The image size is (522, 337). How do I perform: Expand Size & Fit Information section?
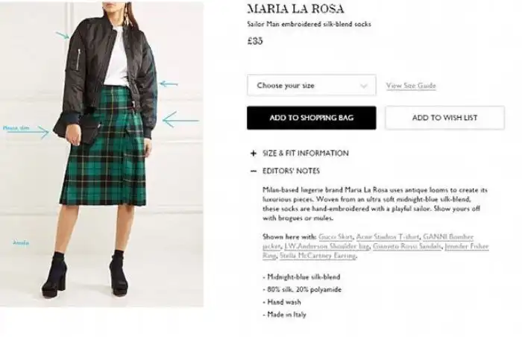pos(305,153)
